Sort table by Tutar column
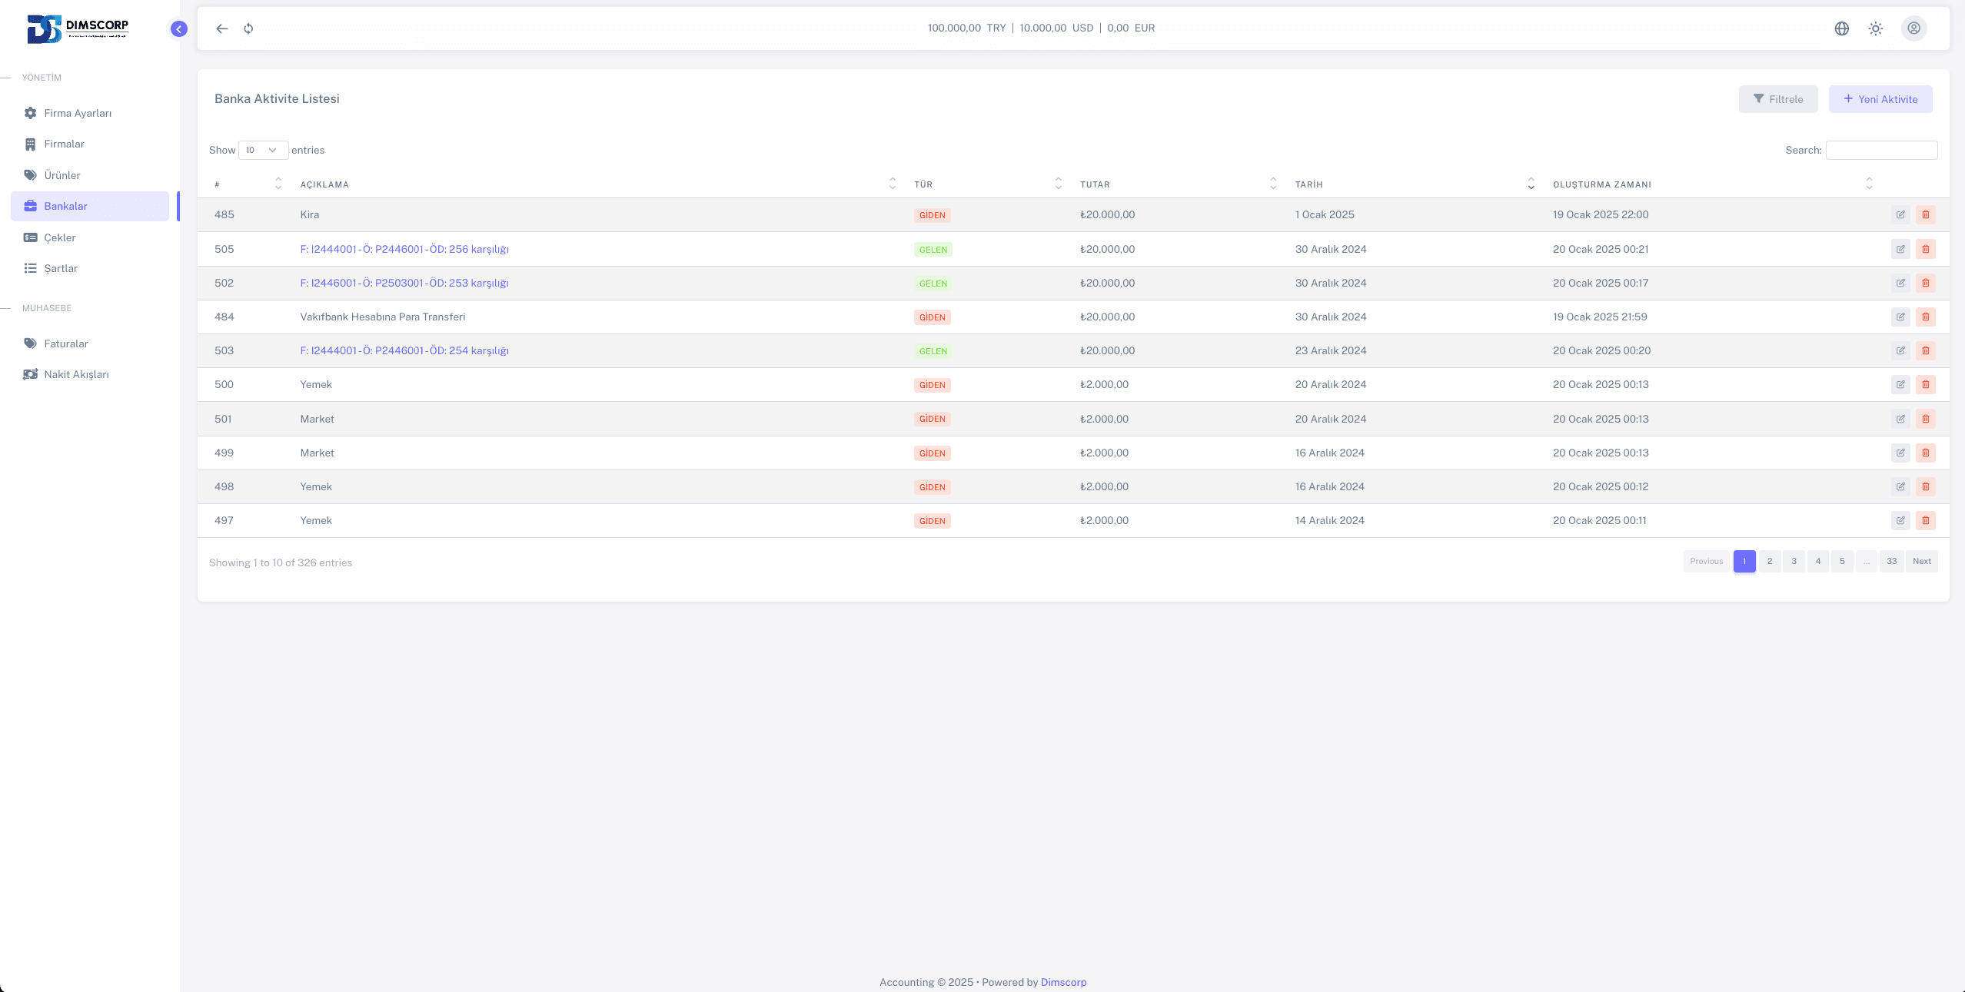The image size is (1965, 992). point(1095,184)
